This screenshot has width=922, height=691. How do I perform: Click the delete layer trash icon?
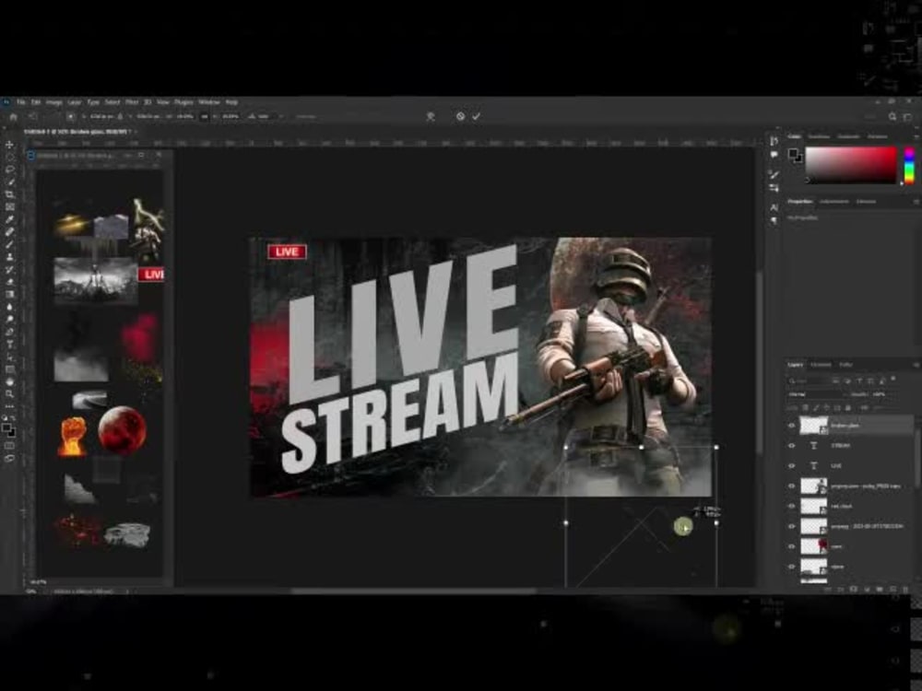[x=905, y=589]
